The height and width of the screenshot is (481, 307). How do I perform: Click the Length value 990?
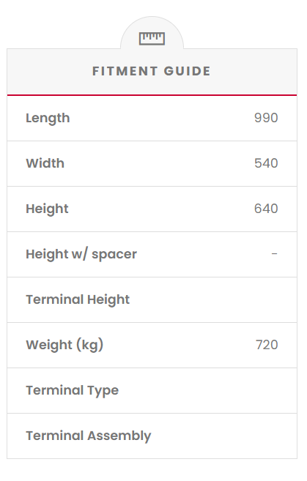[266, 118]
